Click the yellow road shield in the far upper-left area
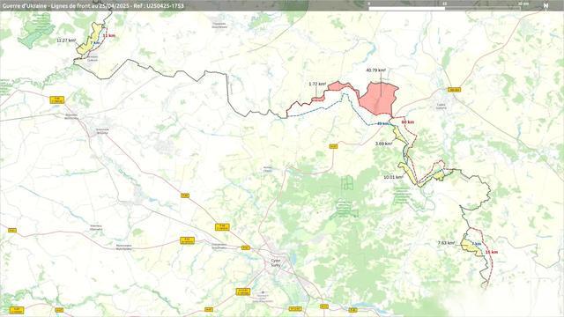The width and height of the screenshot is (564, 317). pos(57,100)
